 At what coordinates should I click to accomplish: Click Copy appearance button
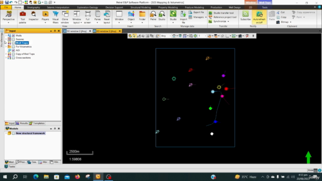click(303, 12)
